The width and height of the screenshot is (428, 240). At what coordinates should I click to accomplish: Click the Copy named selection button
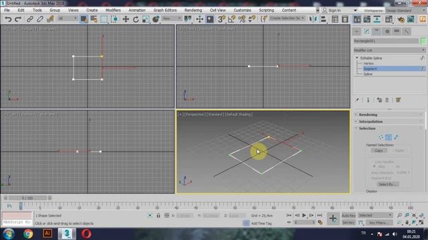[x=379, y=151]
